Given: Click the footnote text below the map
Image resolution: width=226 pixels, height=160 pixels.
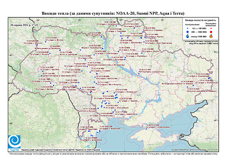Looking at the screenshot, I should pos(113,153).
